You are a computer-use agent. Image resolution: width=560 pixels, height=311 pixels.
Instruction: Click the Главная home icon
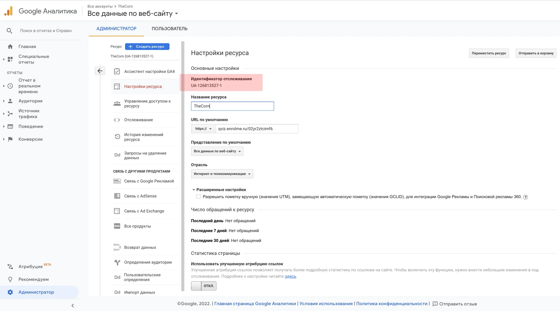tap(10, 47)
